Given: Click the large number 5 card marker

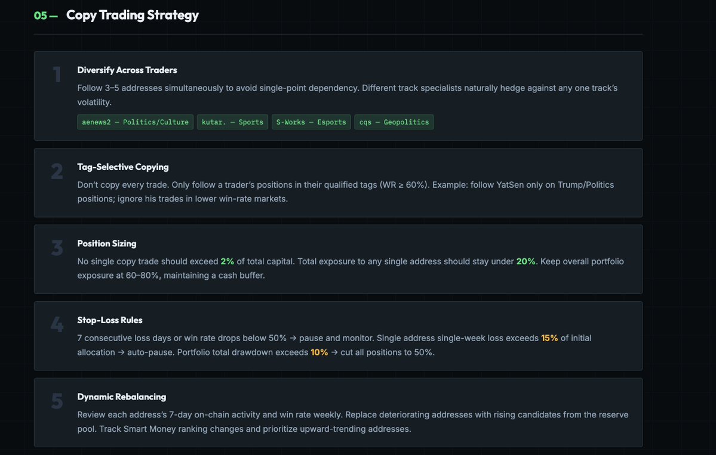Looking at the screenshot, I should 57,401.
